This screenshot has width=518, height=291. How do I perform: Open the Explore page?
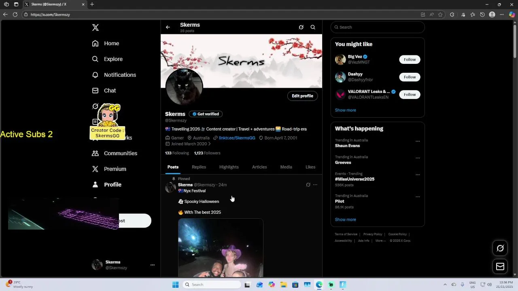(x=107, y=59)
